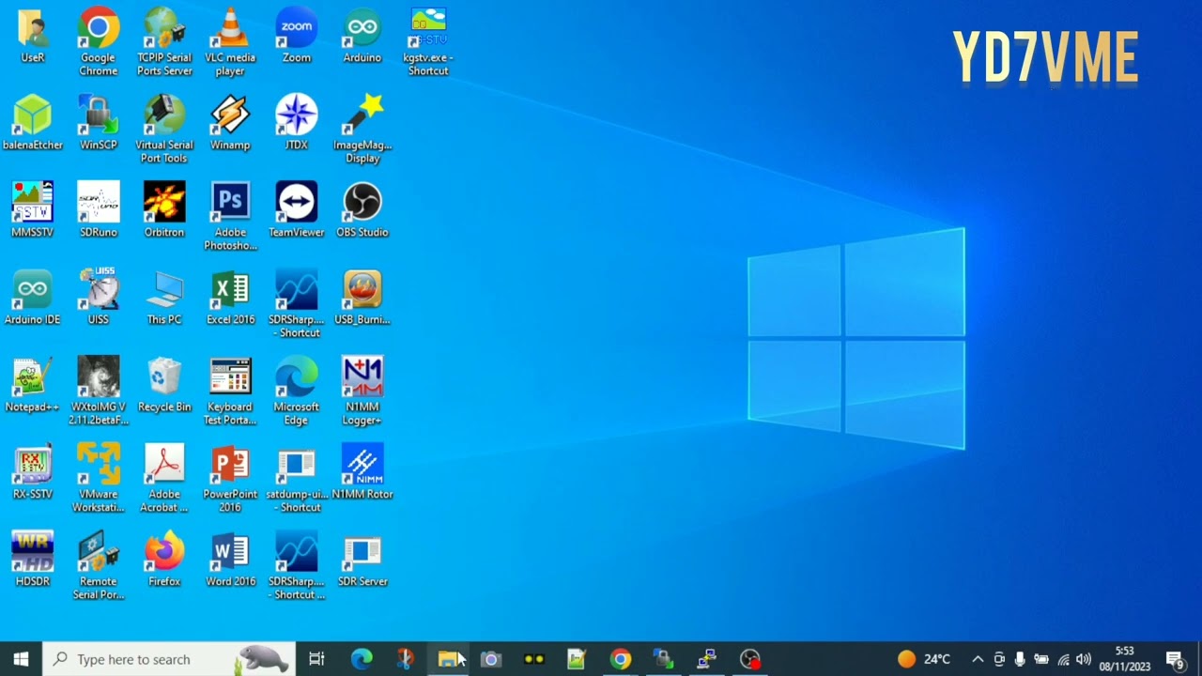This screenshot has height=676, width=1202.
Task: Select the Orbitron satellite tracker icon
Action: click(164, 210)
